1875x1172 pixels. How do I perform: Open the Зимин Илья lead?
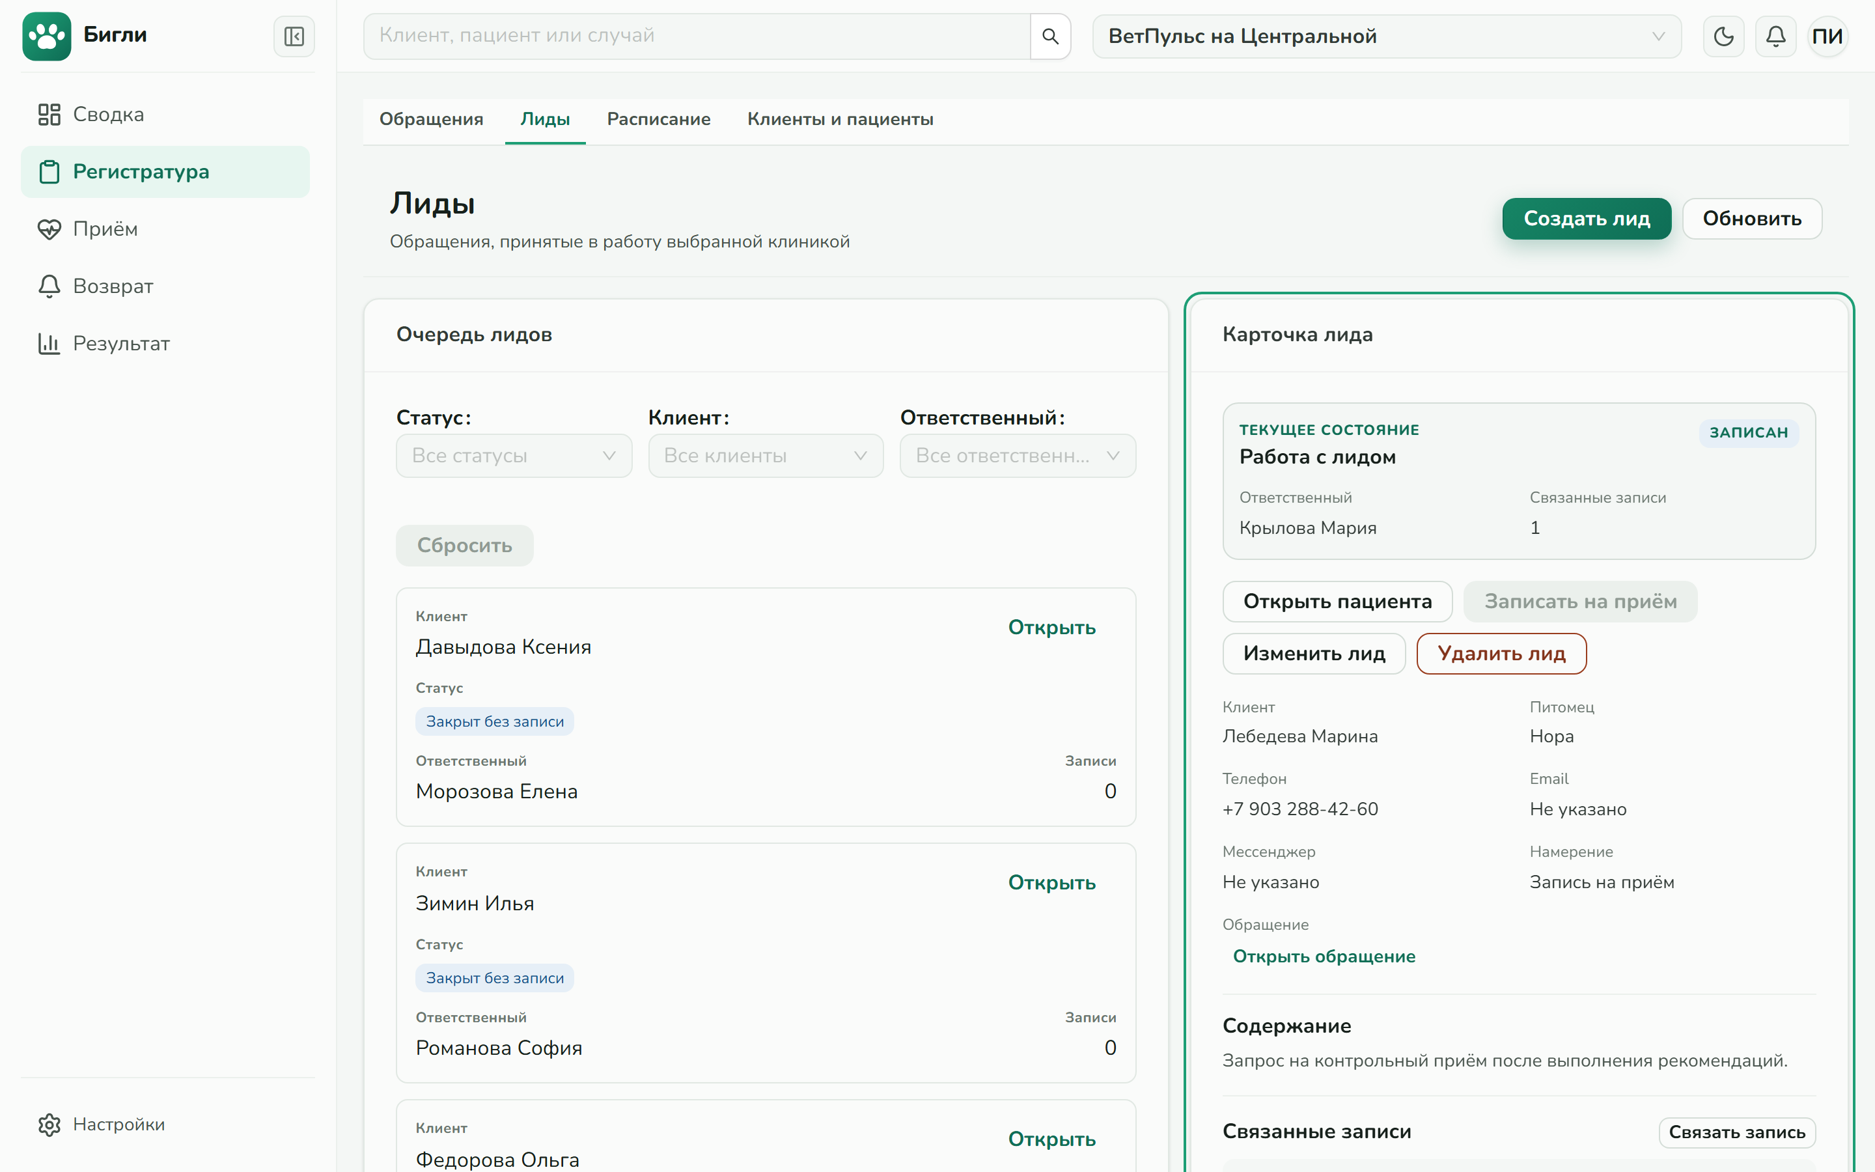pyautogui.click(x=1051, y=883)
